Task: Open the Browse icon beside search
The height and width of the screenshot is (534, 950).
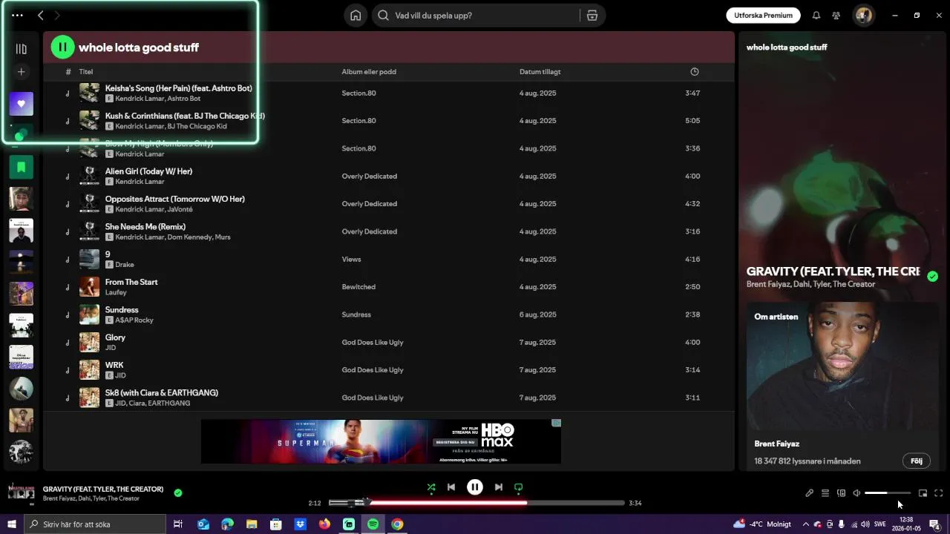Action: point(592,16)
